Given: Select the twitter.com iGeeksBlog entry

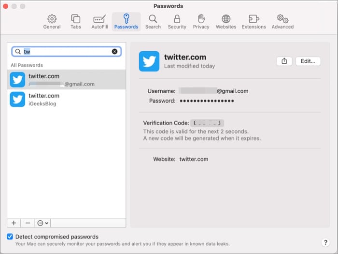Looking at the screenshot, I should tap(67, 99).
